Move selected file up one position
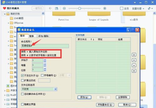156x108 pixels. coord(134,60)
